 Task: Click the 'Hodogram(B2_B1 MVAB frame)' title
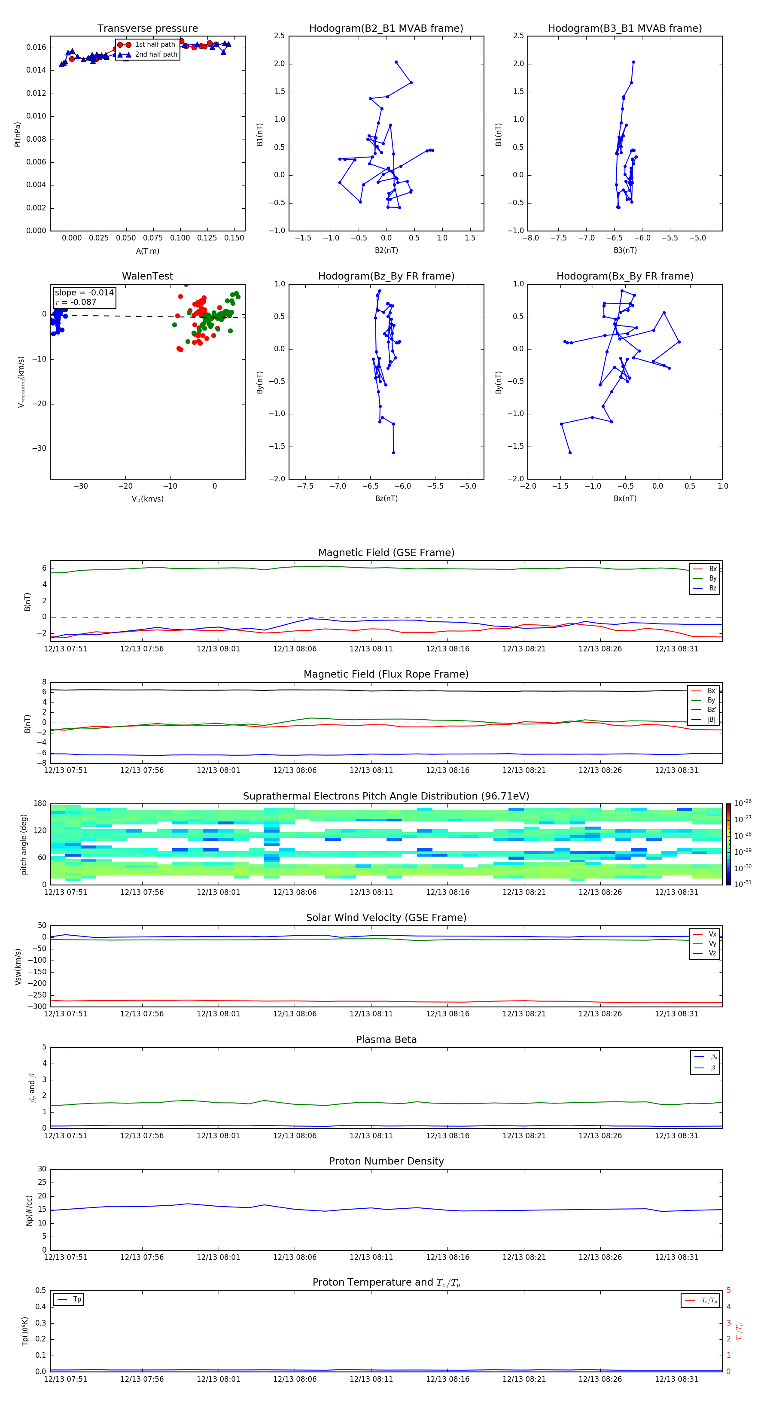pyautogui.click(x=386, y=29)
